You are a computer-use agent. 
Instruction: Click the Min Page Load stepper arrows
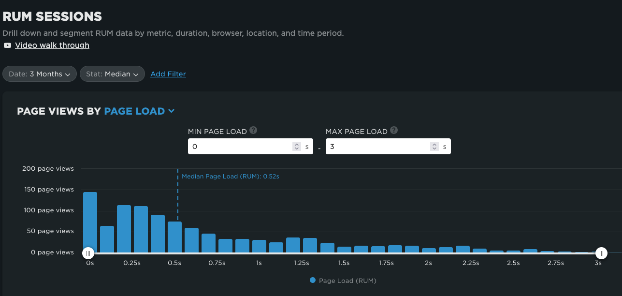click(296, 147)
